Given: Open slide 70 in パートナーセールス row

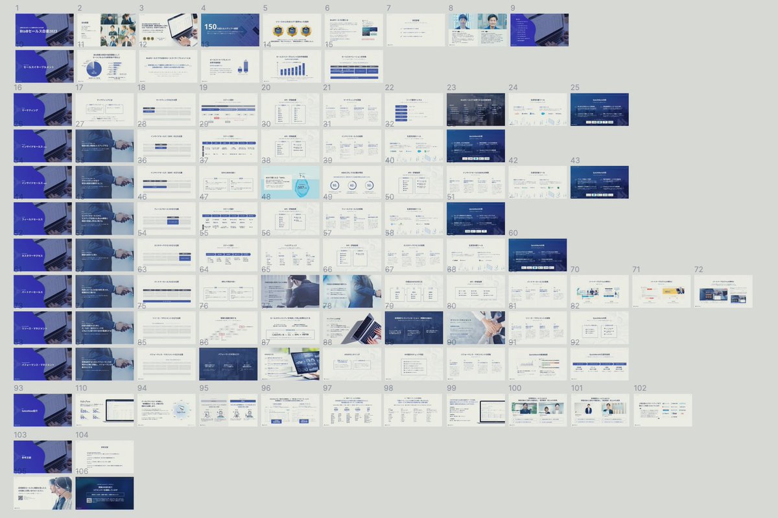Looking at the screenshot, I should click(601, 291).
